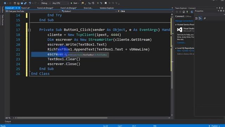Open the Any CPU platform dropdown
This screenshot has width=225, height=127.
(60, 3)
